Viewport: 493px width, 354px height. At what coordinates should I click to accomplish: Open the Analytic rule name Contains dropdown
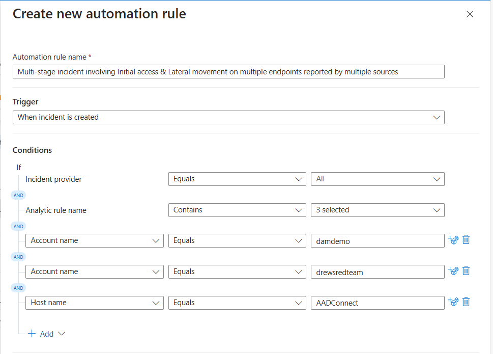click(237, 210)
